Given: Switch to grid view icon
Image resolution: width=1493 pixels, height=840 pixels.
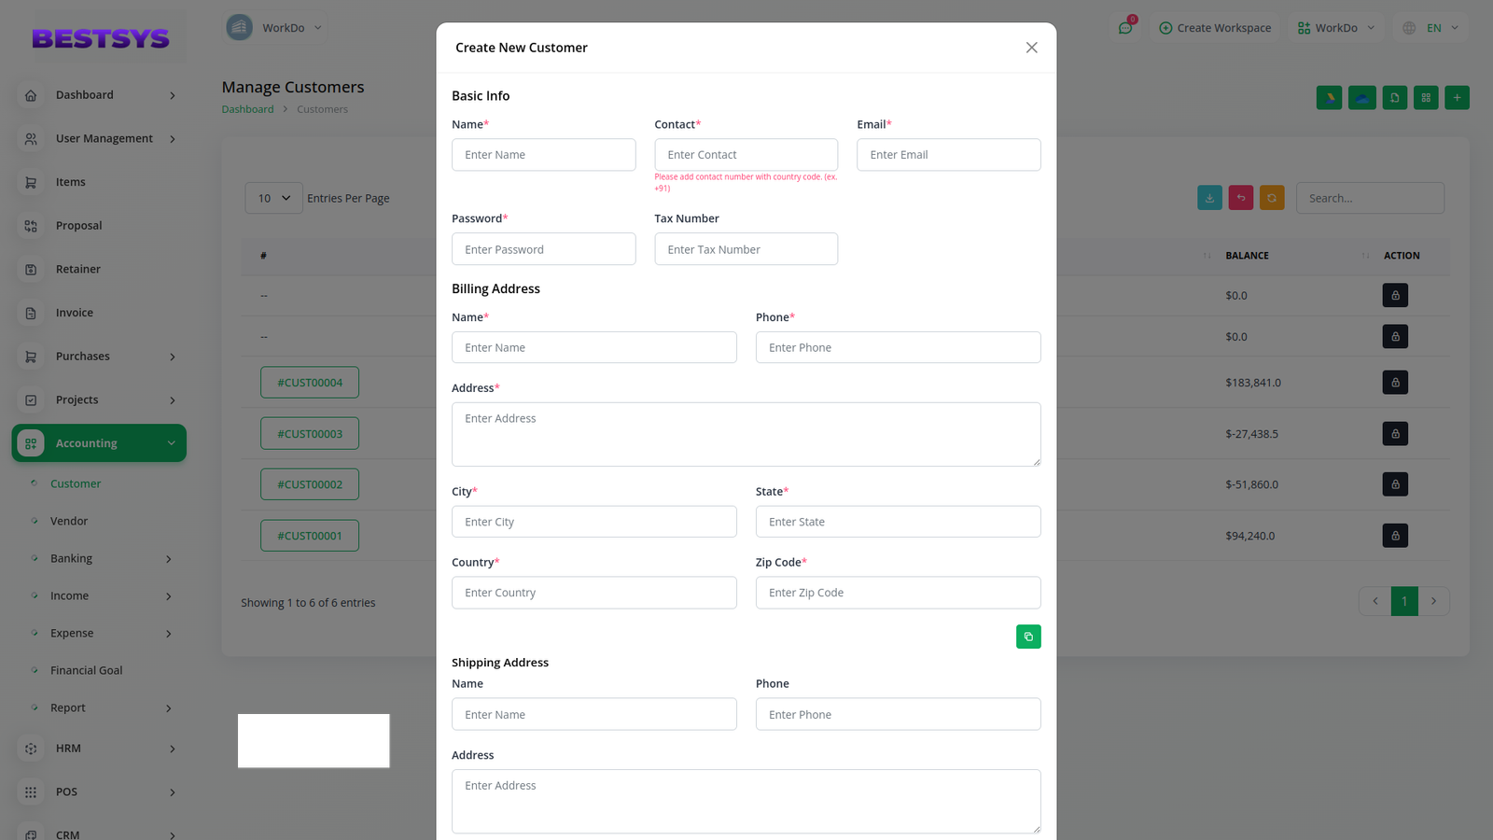Looking at the screenshot, I should pyautogui.click(x=1426, y=98).
